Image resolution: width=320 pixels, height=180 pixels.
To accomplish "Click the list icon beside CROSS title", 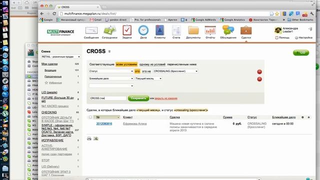I will tap(109, 51).
